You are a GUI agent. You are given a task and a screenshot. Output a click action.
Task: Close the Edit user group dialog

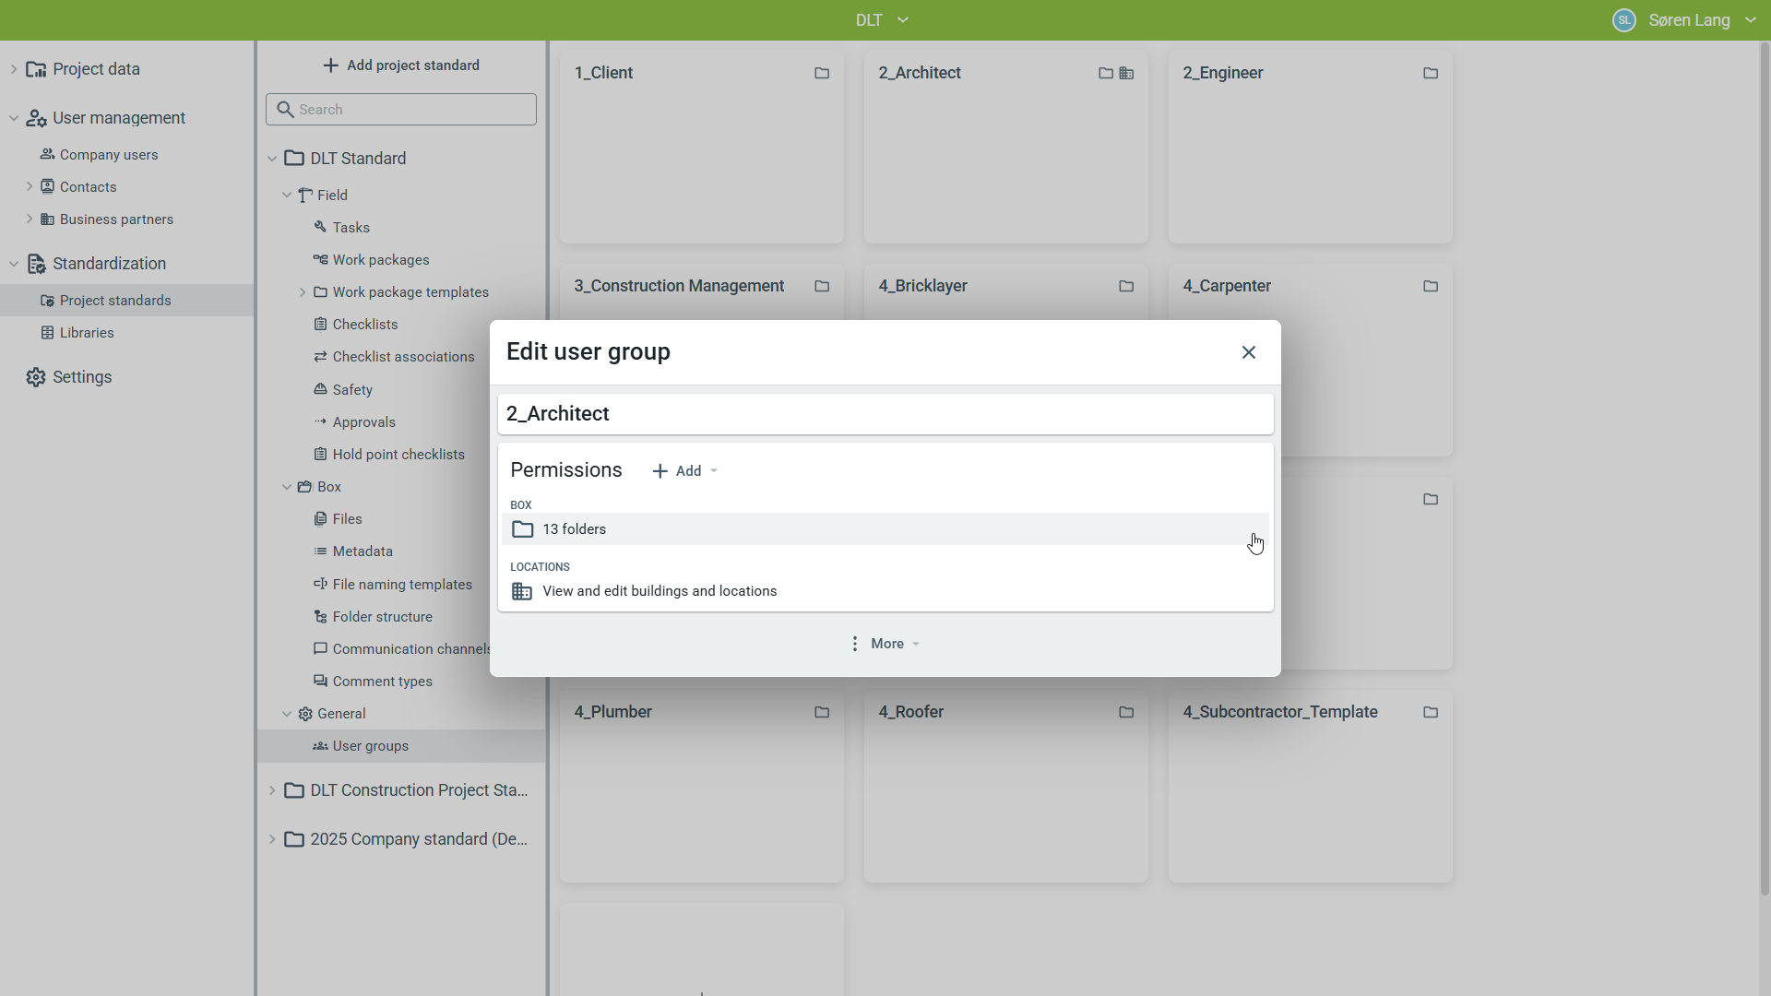[1249, 352]
